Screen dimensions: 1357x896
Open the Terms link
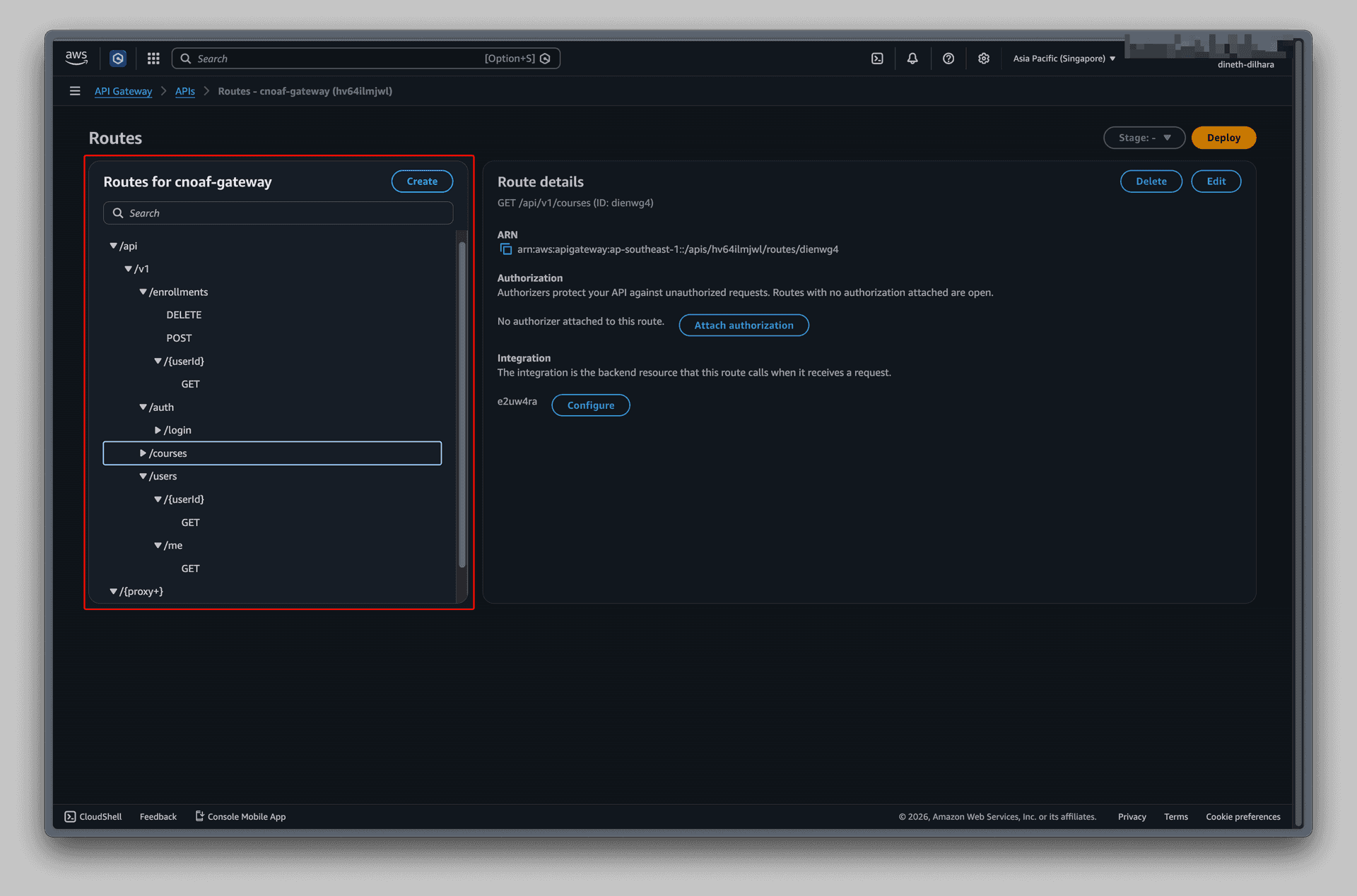[x=1176, y=816]
